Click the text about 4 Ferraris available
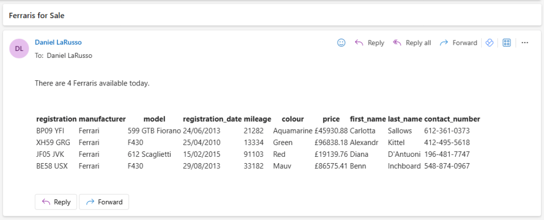 92,83
